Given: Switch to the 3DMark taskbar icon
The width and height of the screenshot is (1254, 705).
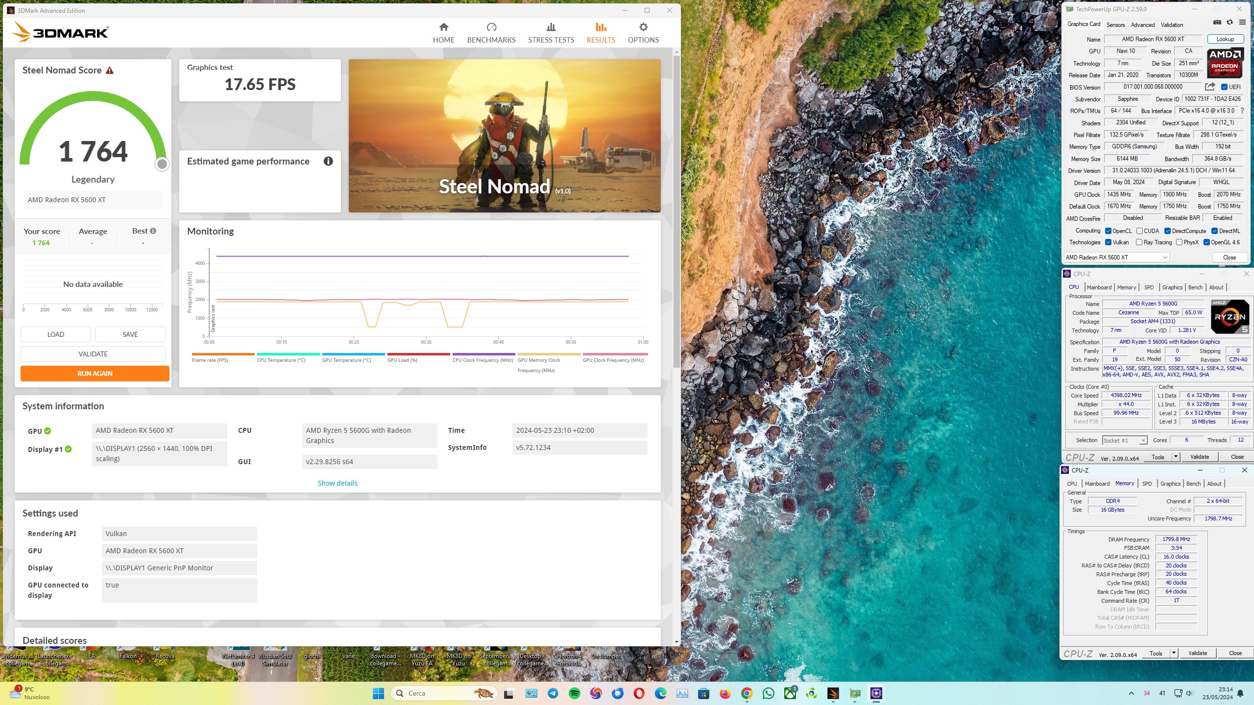Looking at the screenshot, I should pos(833,693).
